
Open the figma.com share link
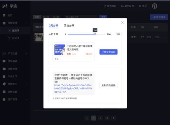[x=73, y=88]
